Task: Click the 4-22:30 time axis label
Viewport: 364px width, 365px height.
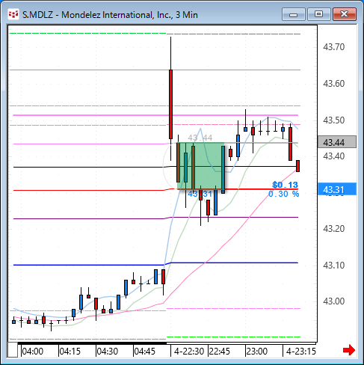Action: 189,352
